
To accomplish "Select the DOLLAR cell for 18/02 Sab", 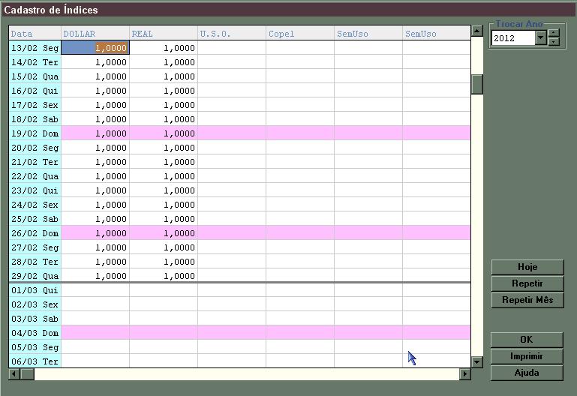I will coord(95,119).
